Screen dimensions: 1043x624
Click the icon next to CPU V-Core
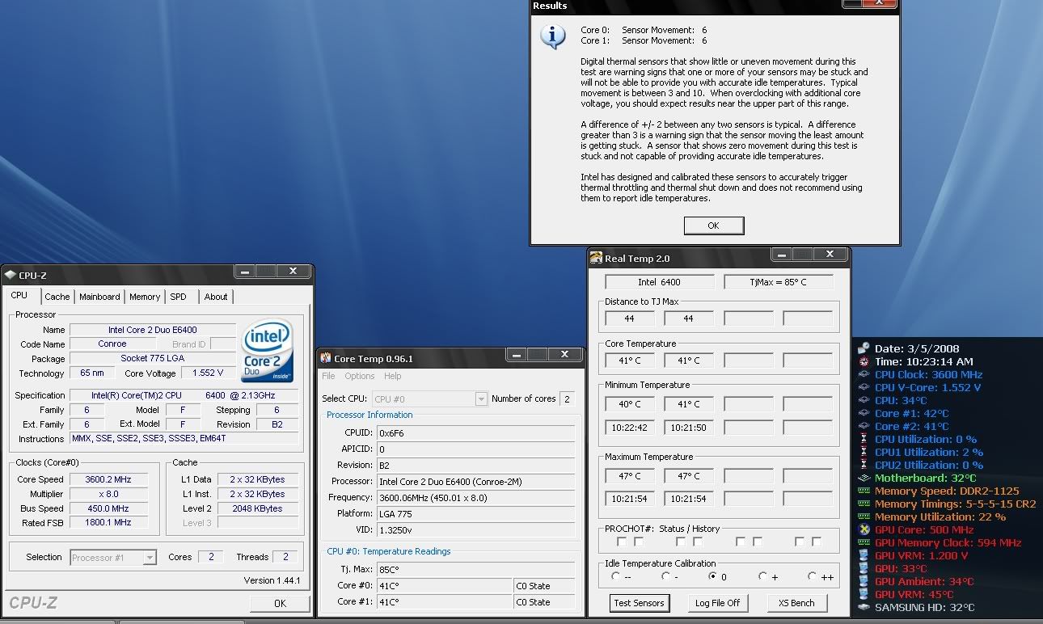pos(864,387)
